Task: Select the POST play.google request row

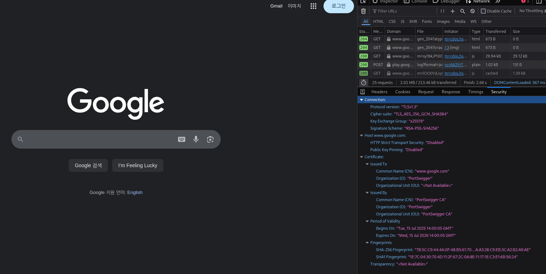Action: (x=452, y=65)
